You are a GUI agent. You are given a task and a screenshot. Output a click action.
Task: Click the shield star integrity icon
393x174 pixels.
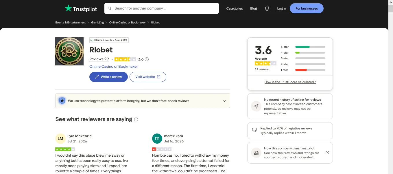[62, 101]
